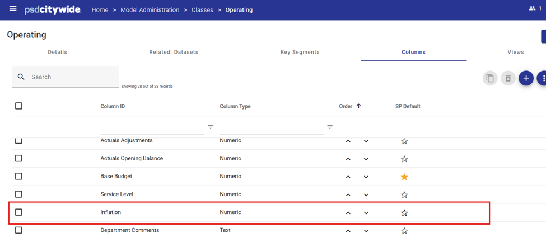Click the Base Budget column ID
The width and height of the screenshot is (546, 238).
pyautogui.click(x=116, y=176)
